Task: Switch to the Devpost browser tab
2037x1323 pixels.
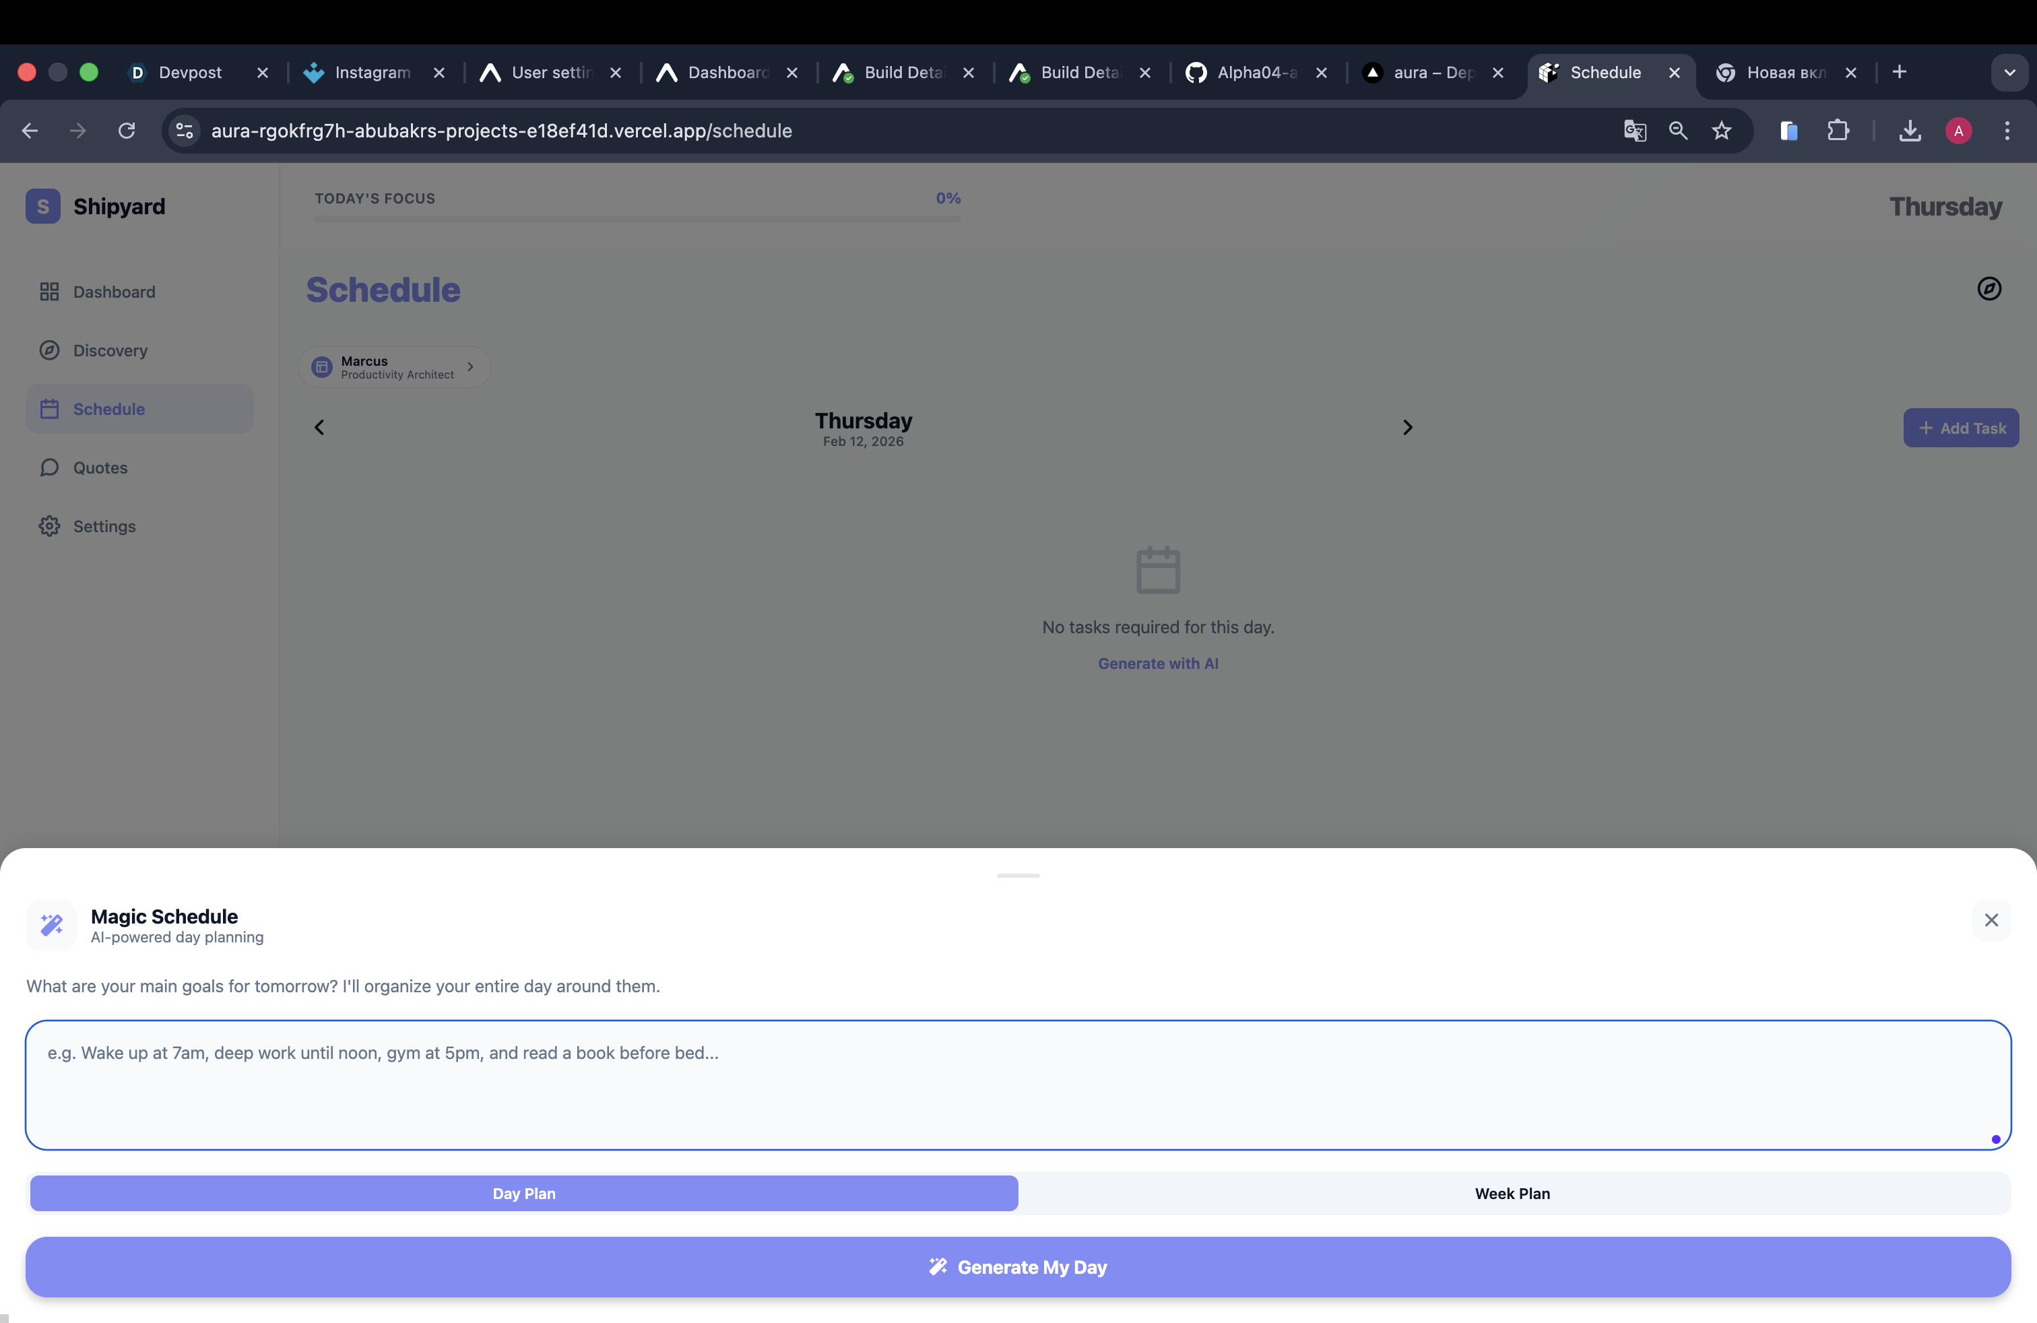Action: tap(189, 73)
